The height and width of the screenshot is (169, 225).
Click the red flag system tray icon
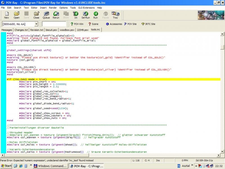pos(200,166)
